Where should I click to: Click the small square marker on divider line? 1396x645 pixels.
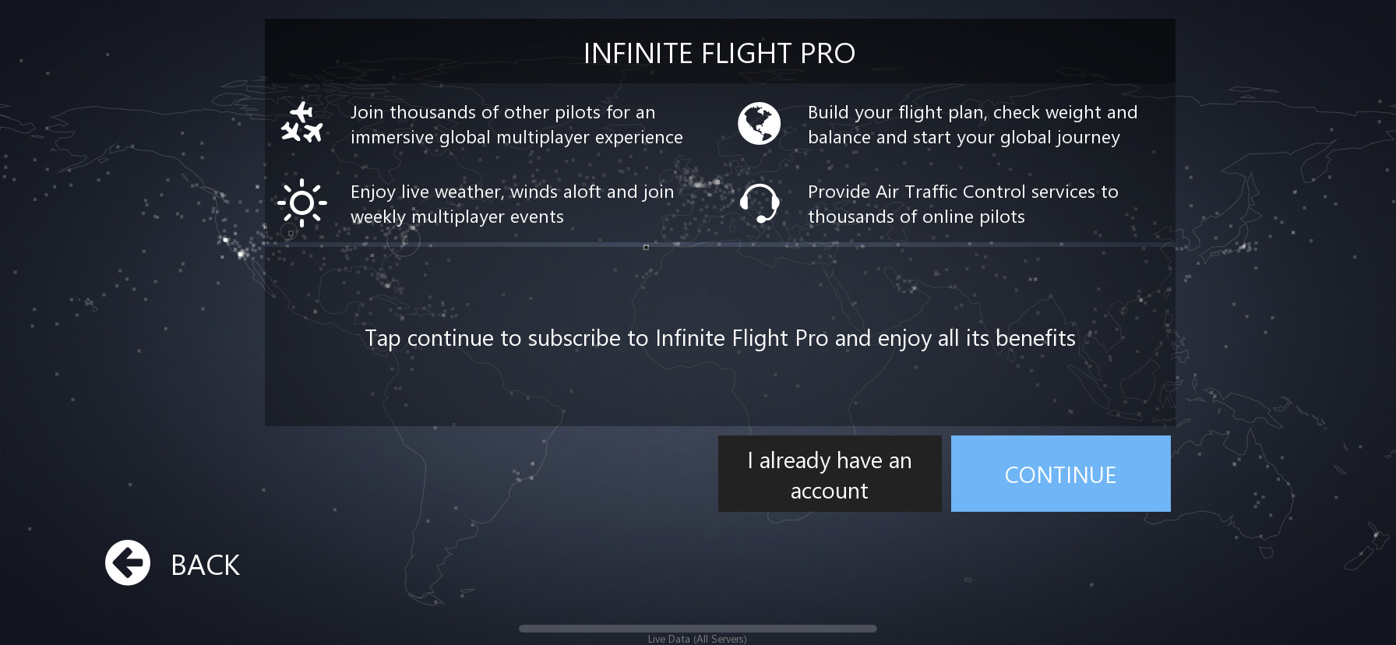pyautogui.click(x=646, y=247)
